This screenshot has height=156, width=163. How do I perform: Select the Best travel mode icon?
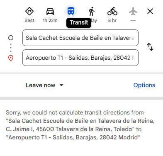pyautogui.click(x=29, y=11)
